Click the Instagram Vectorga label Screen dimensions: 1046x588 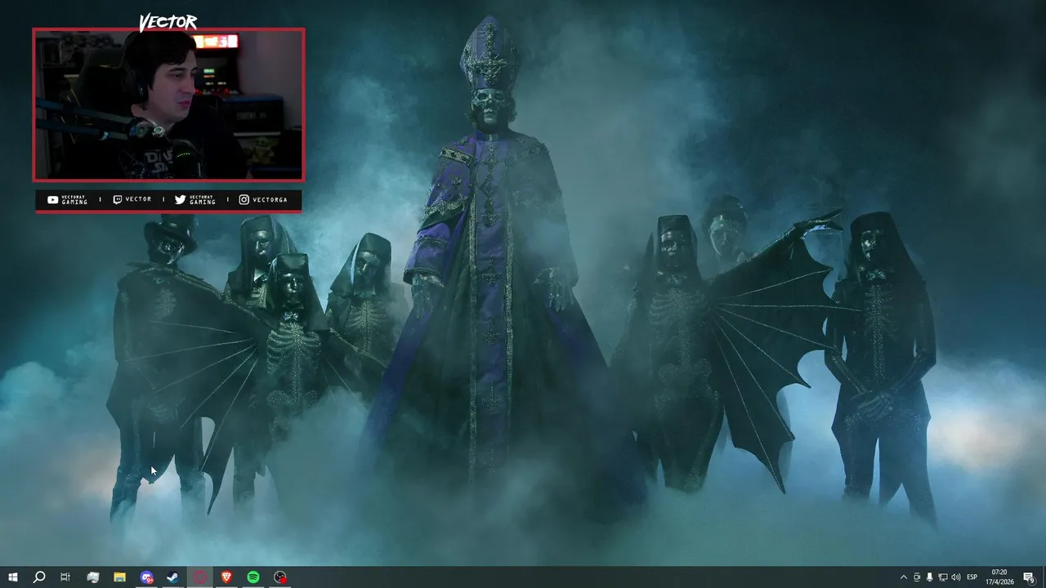pos(263,199)
